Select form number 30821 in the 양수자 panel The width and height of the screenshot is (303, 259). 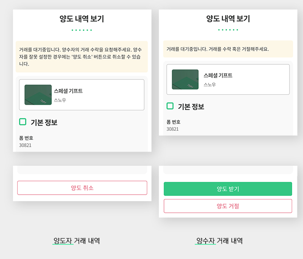click(173, 129)
